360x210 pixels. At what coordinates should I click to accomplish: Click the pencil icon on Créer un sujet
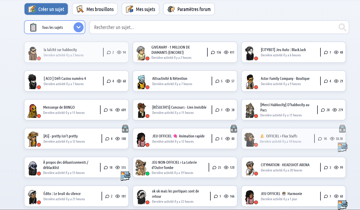pos(32,9)
